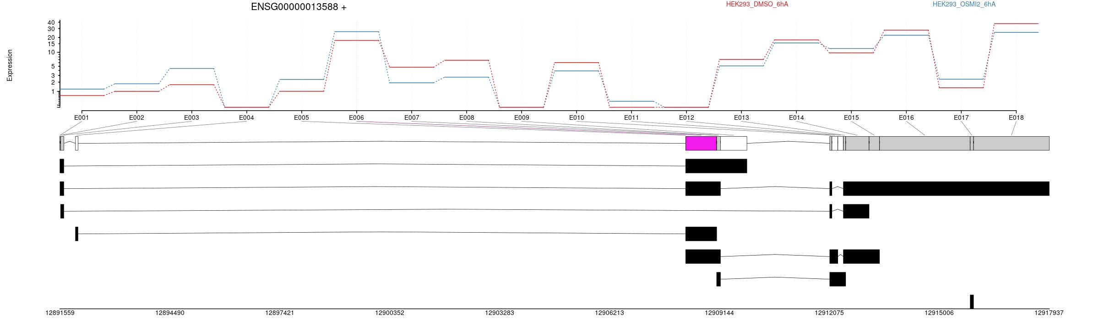Click the second transcript's long terminal black exon
Viewport: 1099px width, 320px height.
coord(946,189)
